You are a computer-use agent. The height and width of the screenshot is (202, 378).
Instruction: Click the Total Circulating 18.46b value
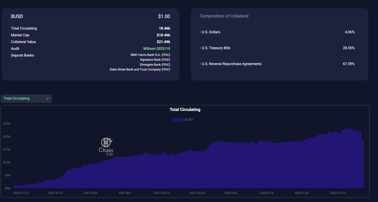(164, 28)
